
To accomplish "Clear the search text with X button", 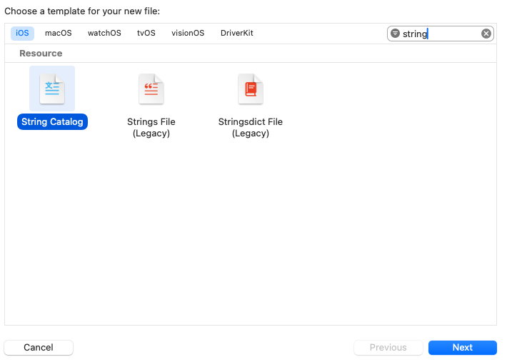I will tap(486, 34).
